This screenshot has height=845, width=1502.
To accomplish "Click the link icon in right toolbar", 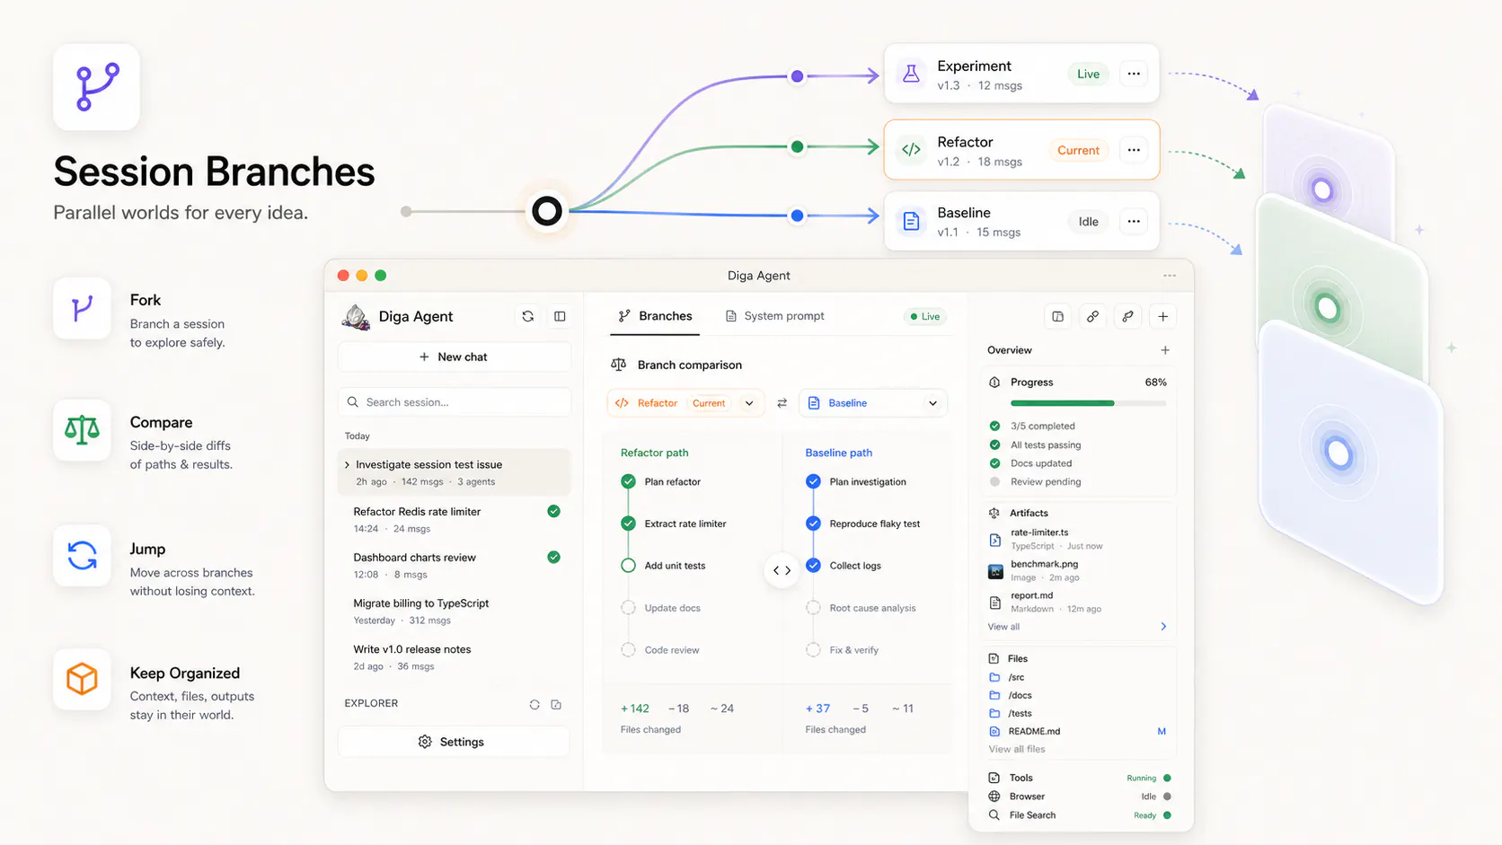I will 1092,316.
